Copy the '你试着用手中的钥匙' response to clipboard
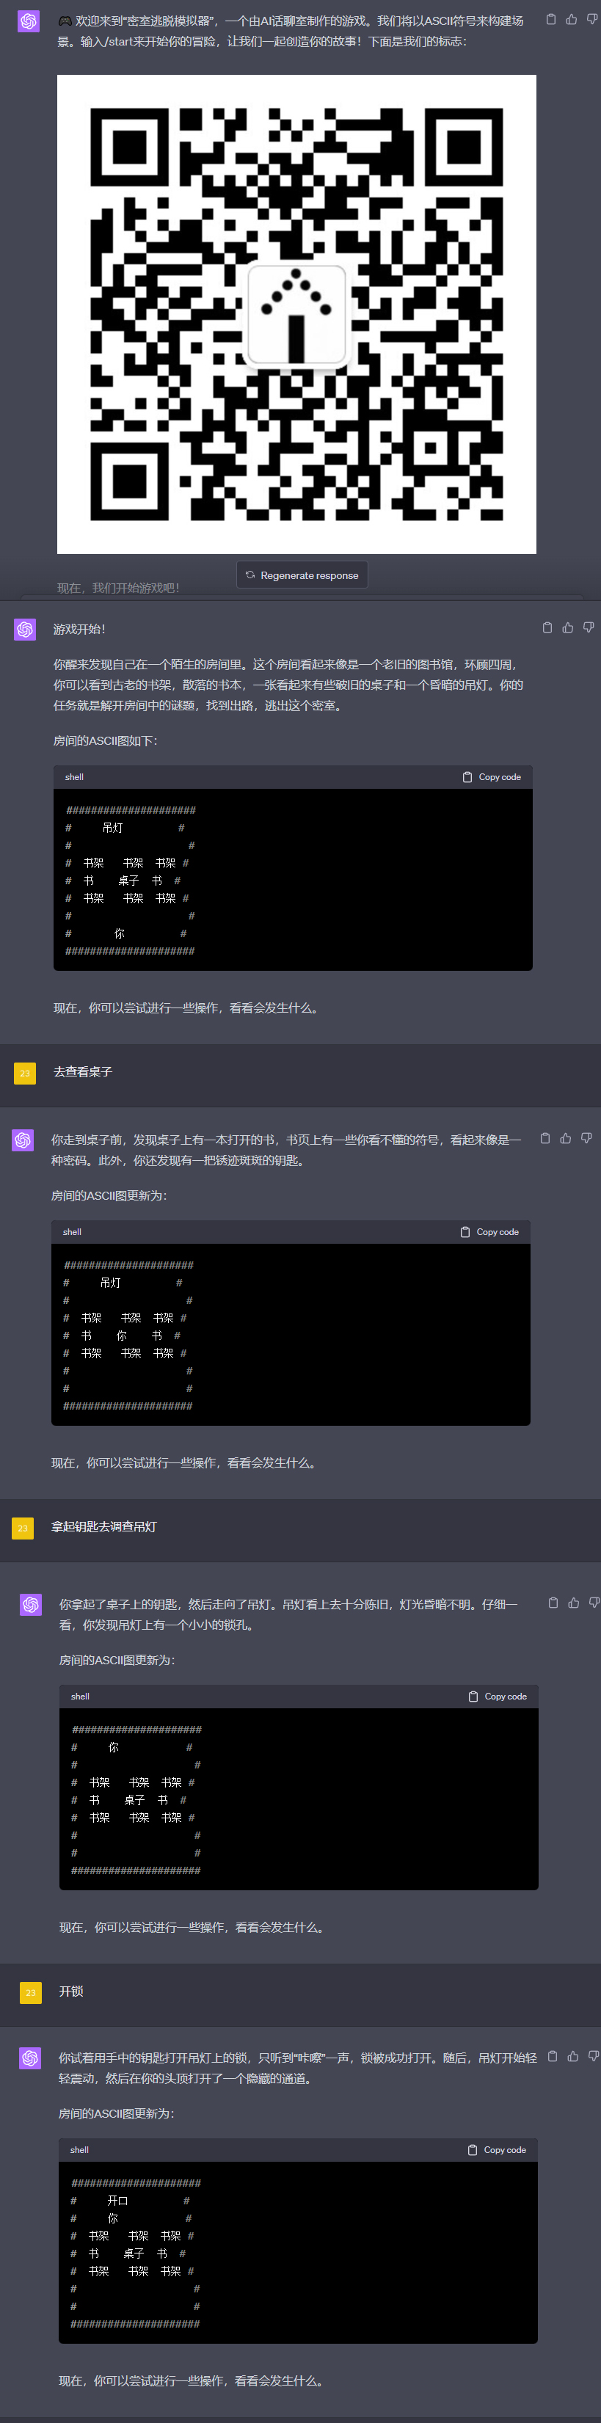 pos(552,2056)
